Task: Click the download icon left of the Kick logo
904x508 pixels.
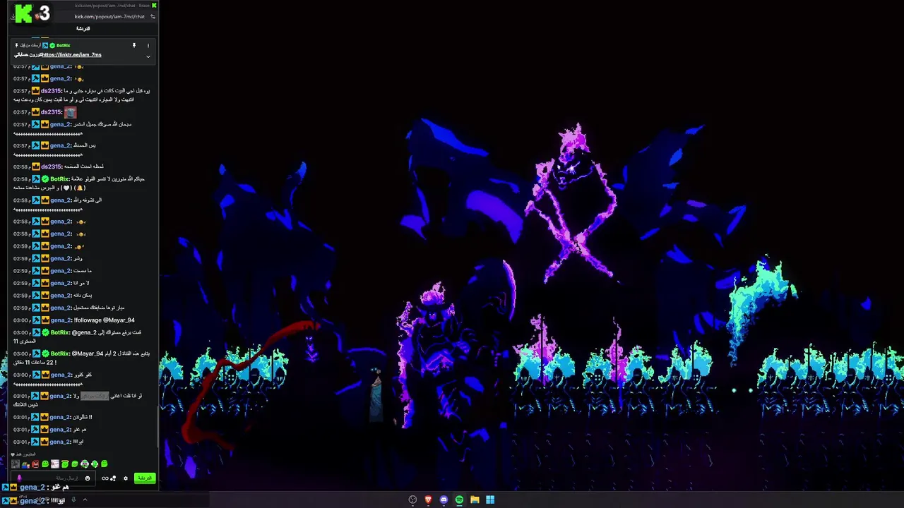Action: [13, 16]
